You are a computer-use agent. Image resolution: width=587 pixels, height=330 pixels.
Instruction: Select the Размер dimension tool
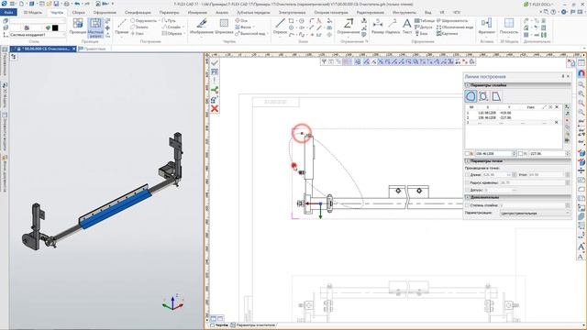coord(377,27)
